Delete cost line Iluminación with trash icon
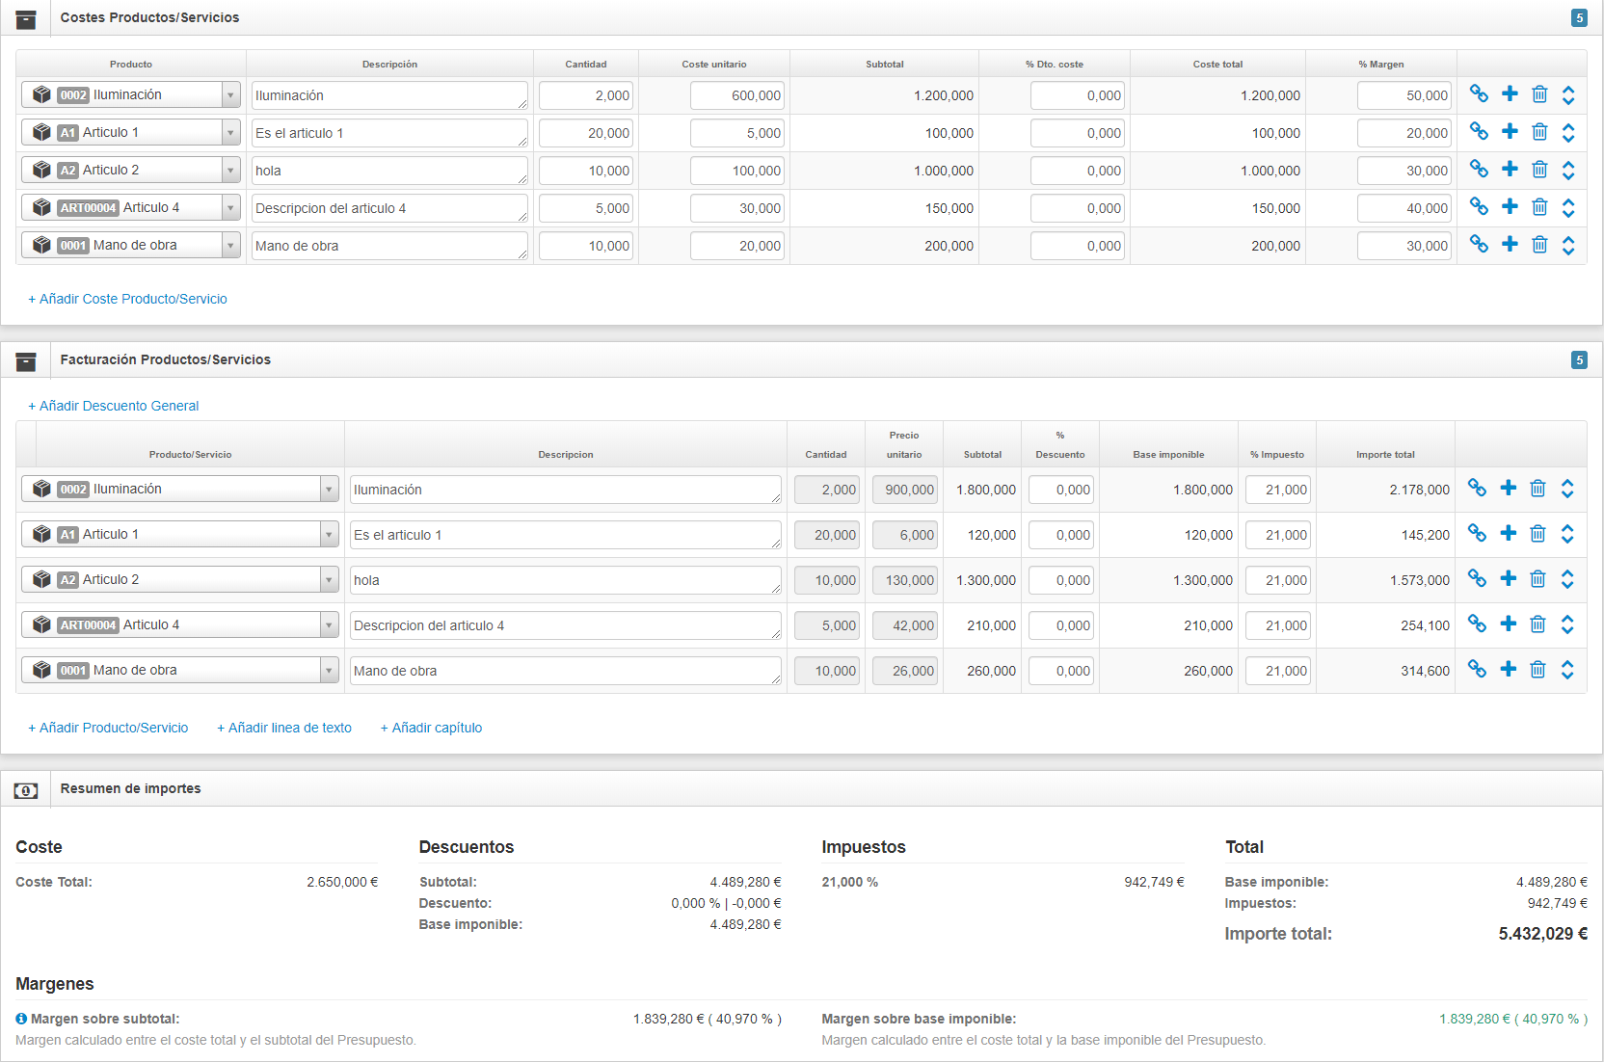The width and height of the screenshot is (1604, 1062). (x=1539, y=94)
